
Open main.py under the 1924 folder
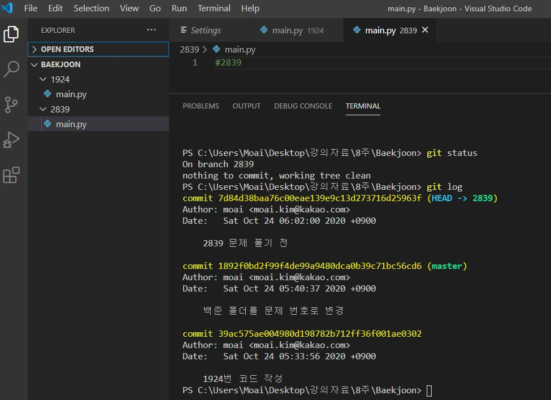[71, 94]
